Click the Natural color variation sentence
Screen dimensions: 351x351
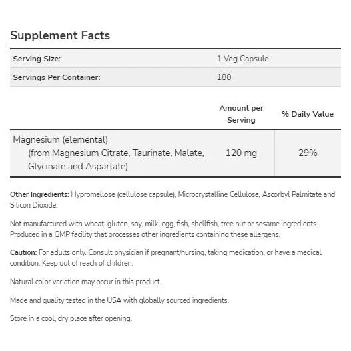(85, 282)
